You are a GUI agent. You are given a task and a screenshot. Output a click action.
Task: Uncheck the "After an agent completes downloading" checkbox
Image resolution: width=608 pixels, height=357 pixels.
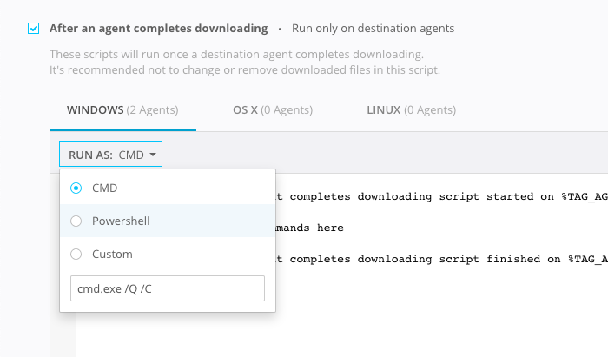point(33,29)
